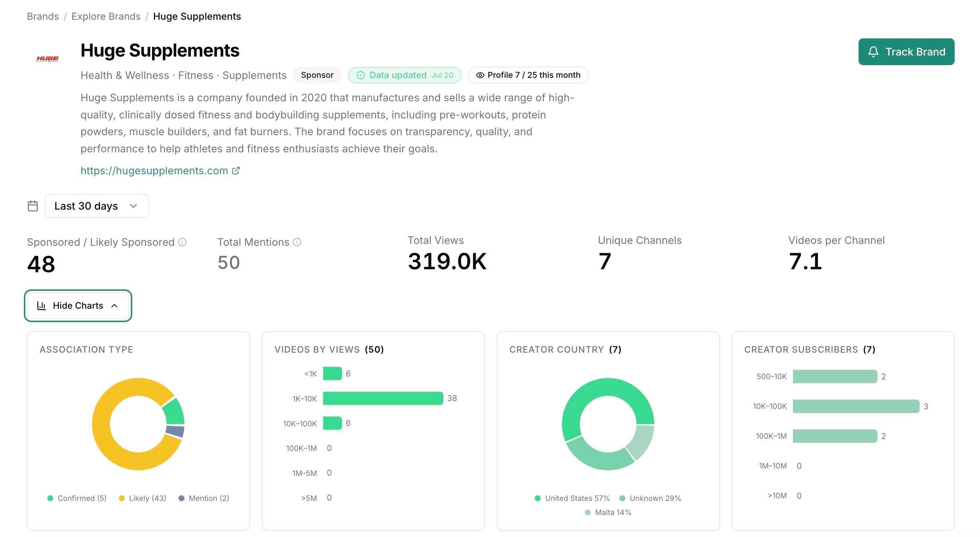The image size is (980, 537).
Task: Click the Total Mentions count 50
Action: (x=229, y=263)
